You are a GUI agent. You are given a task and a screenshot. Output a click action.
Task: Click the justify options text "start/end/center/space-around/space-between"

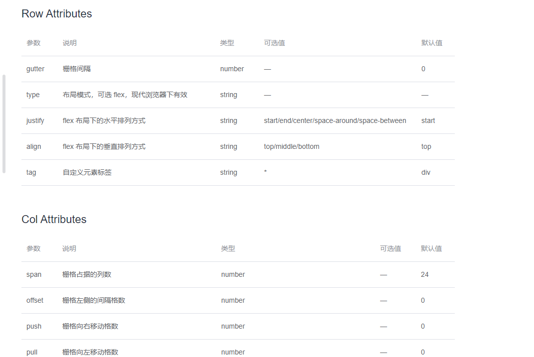tap(335, 120)
